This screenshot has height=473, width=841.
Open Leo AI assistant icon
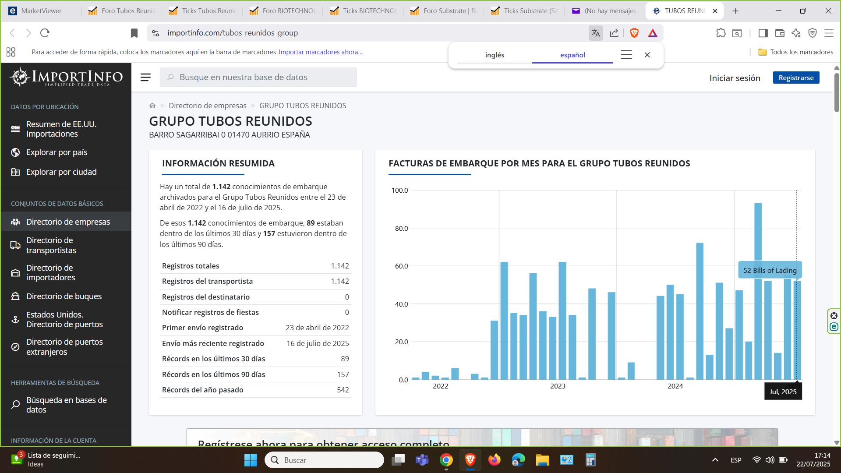click(796, 33)
